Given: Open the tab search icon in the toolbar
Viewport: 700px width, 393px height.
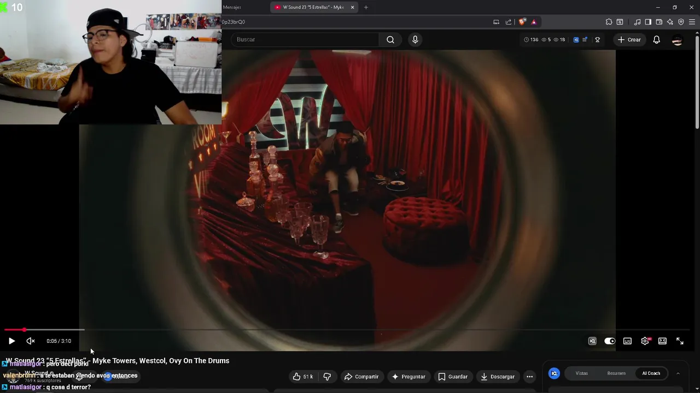Looking at the screenshot, I should point(620,22).
